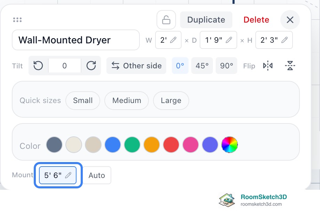Set mount height to Auto
320x221 pixels.
tap(97, 175)
